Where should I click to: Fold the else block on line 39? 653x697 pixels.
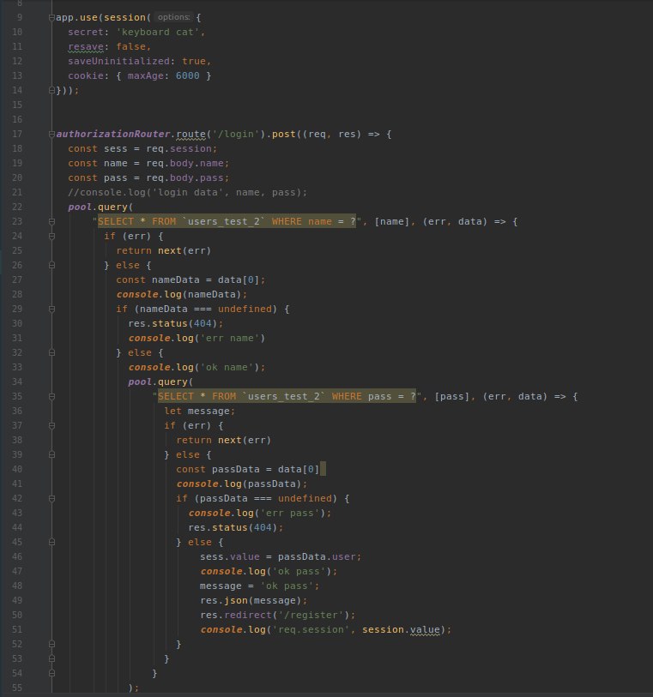pos(51,454)
